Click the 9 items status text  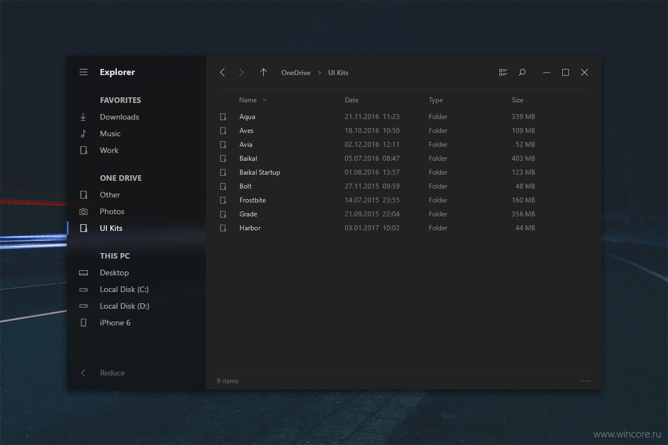pos(228,381)
